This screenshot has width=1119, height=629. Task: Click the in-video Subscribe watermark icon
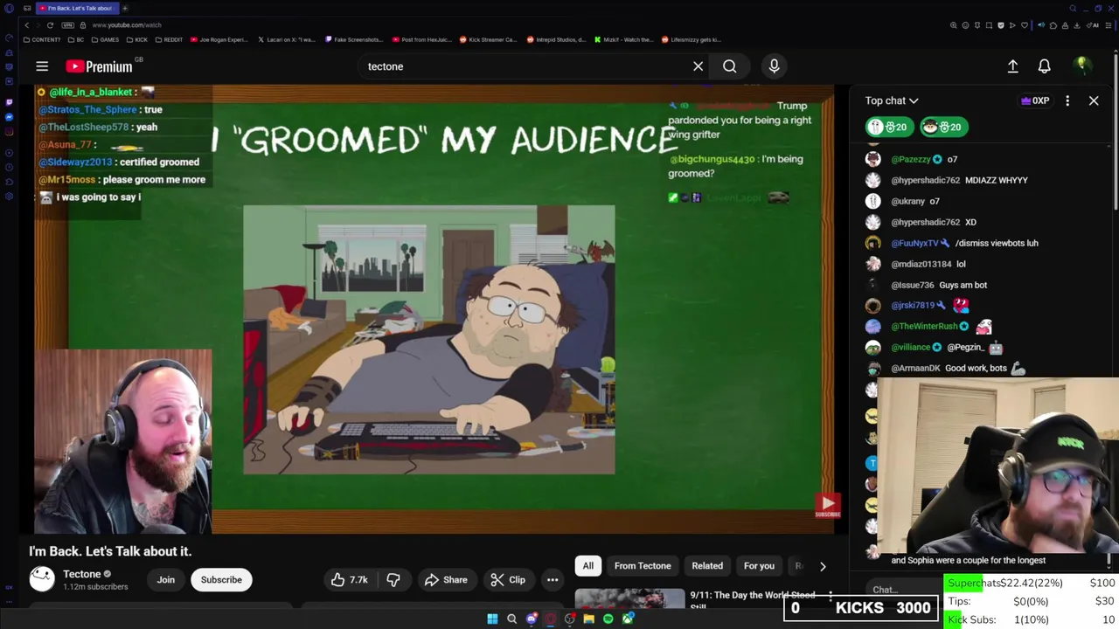pyautogui.click(x=827, y=505)
